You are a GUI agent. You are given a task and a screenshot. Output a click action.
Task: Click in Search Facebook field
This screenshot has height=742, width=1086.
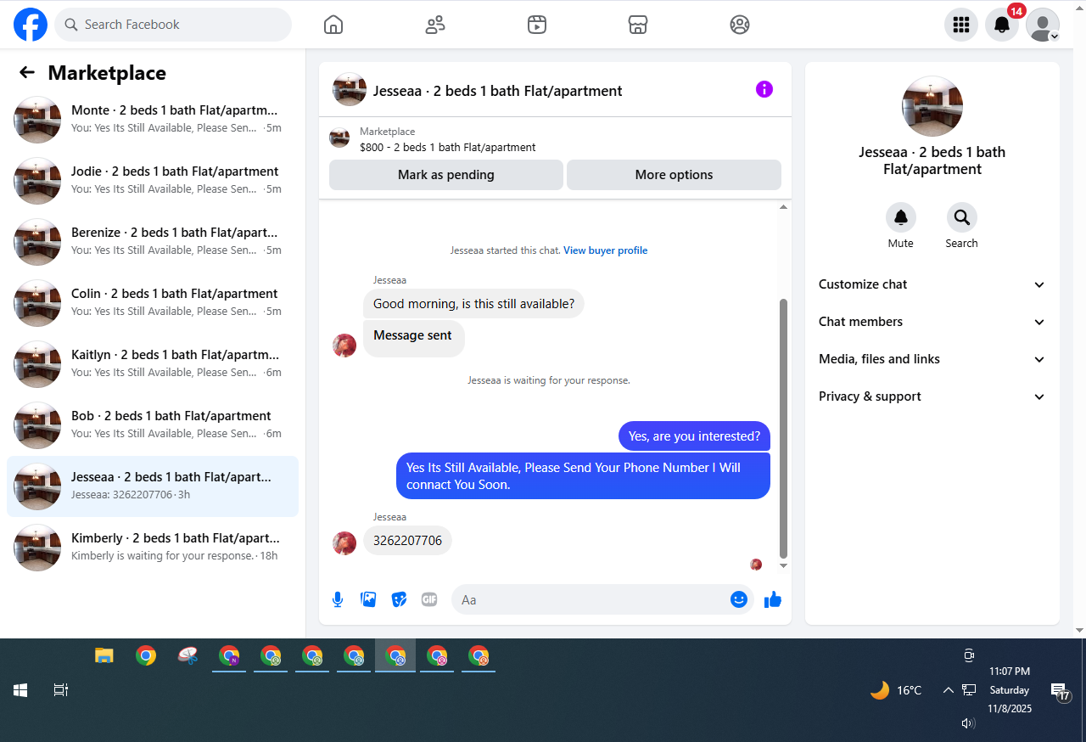tap(173, 25)
